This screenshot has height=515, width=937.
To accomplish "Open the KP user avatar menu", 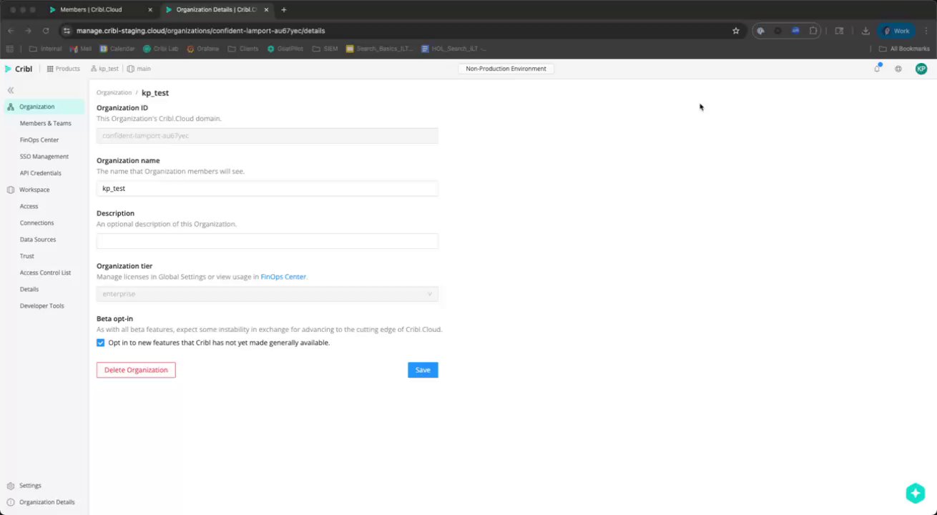I will click(x=921, y=69).
